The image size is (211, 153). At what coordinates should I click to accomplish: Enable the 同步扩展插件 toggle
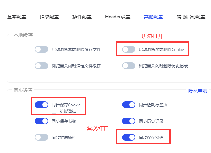coord(42,137)
